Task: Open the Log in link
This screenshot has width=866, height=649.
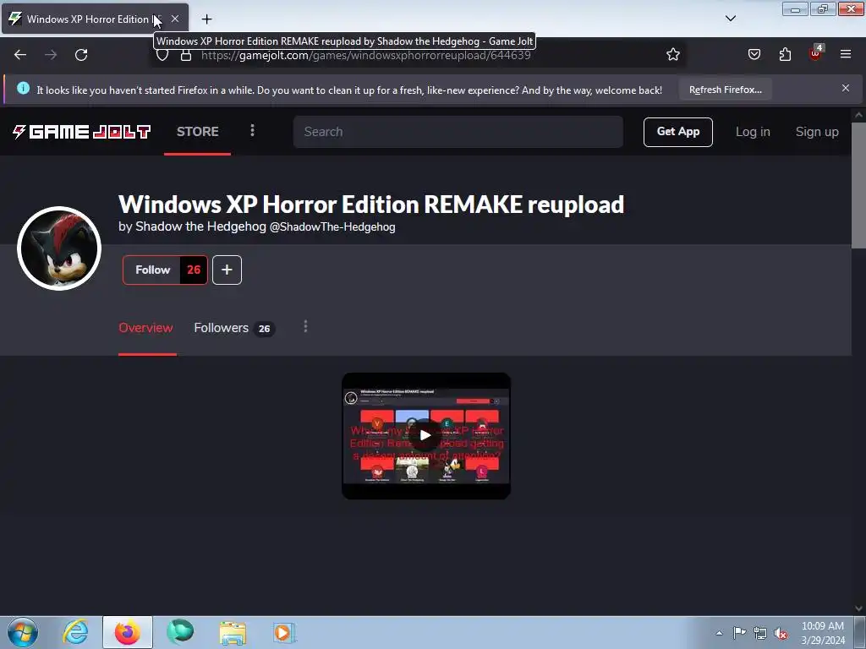Action: 753,132
